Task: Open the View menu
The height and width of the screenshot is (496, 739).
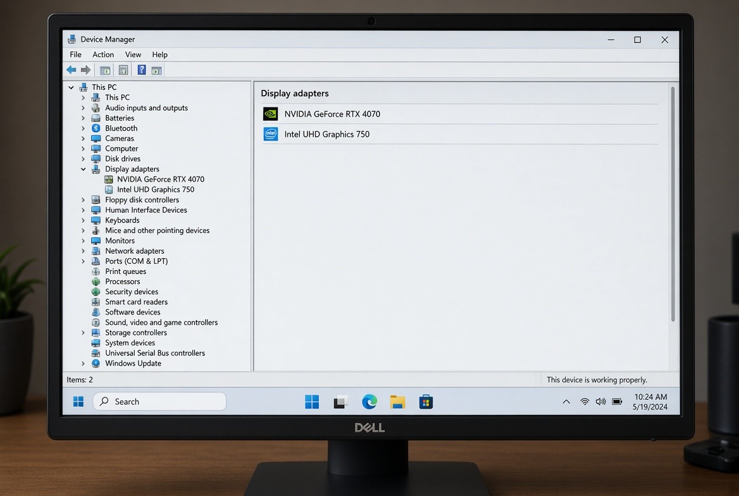Action: point(133,54)
